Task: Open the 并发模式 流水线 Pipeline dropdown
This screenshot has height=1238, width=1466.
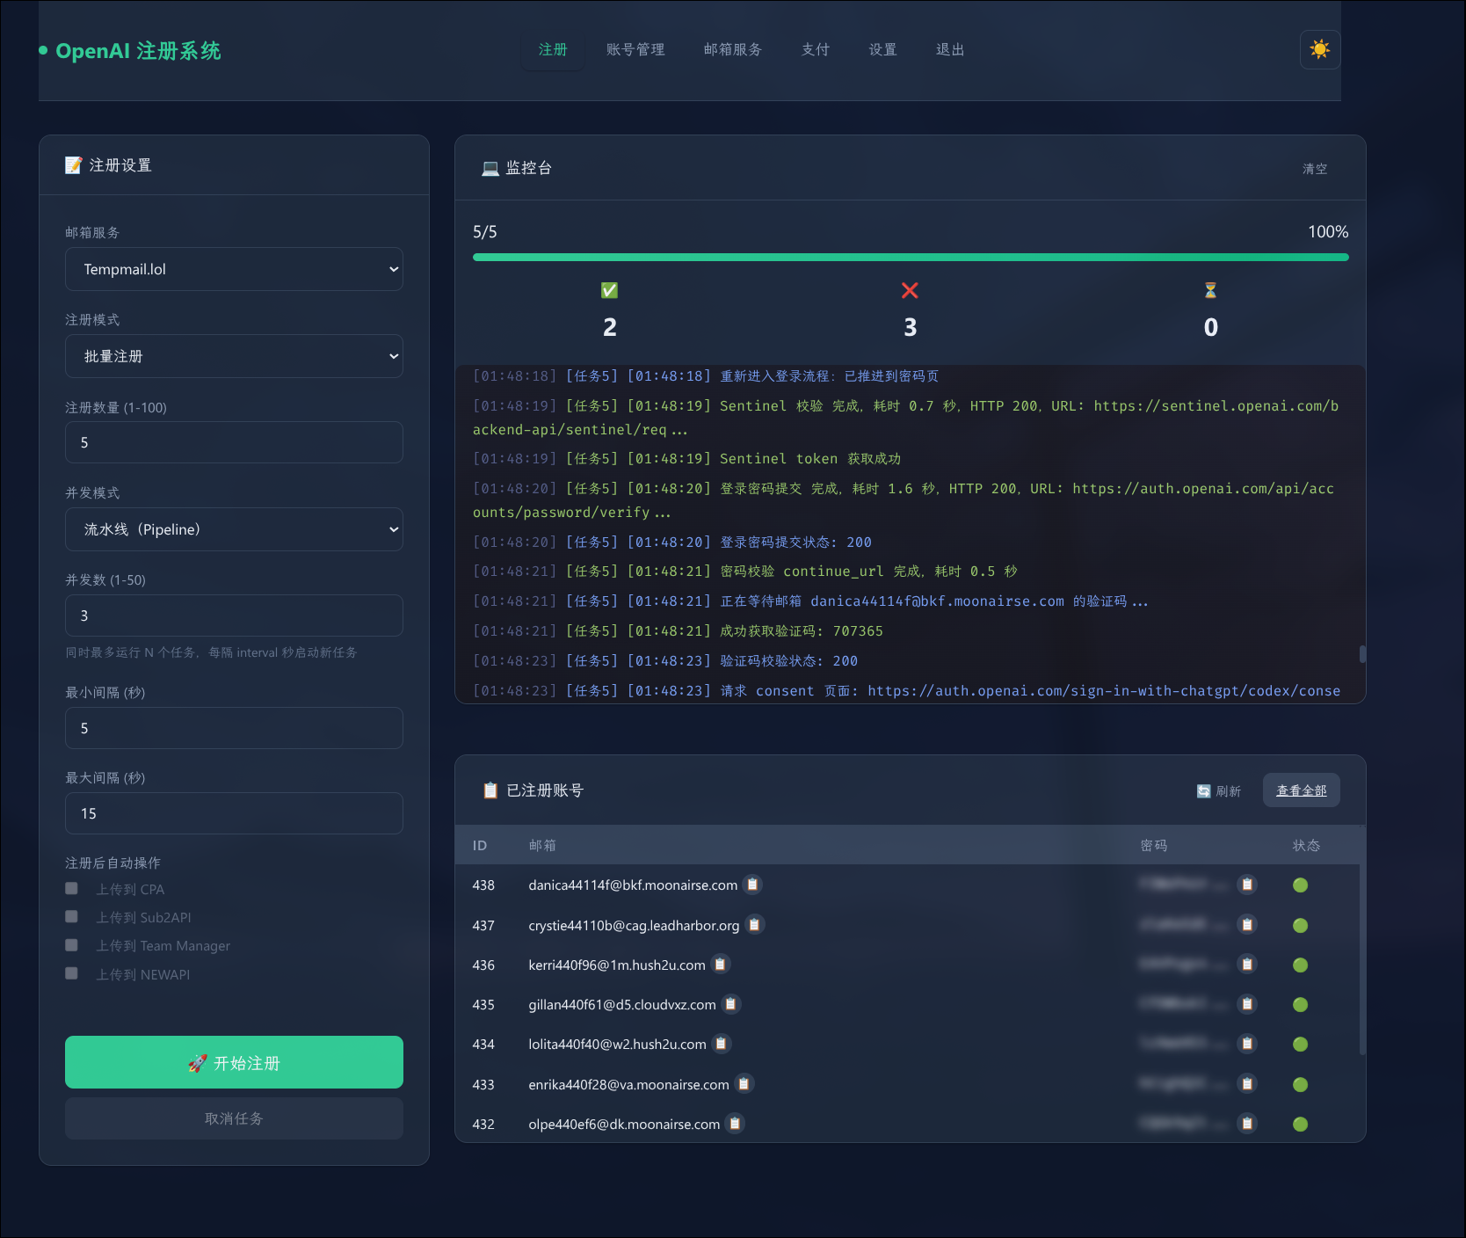Action: pyautogui.click(x=234, y=529)
